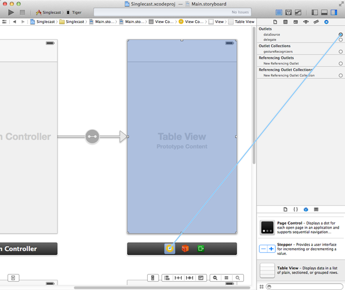Viewport: 345px width, 290px height.
Task: Select the orange First Responder cube icon
Action: [x=185, y=249]
